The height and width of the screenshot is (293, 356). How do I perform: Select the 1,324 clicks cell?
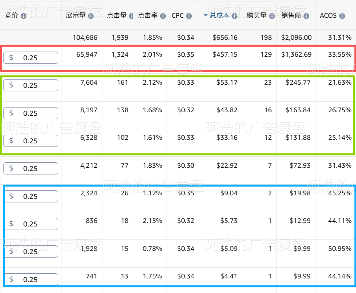[120, 54]
